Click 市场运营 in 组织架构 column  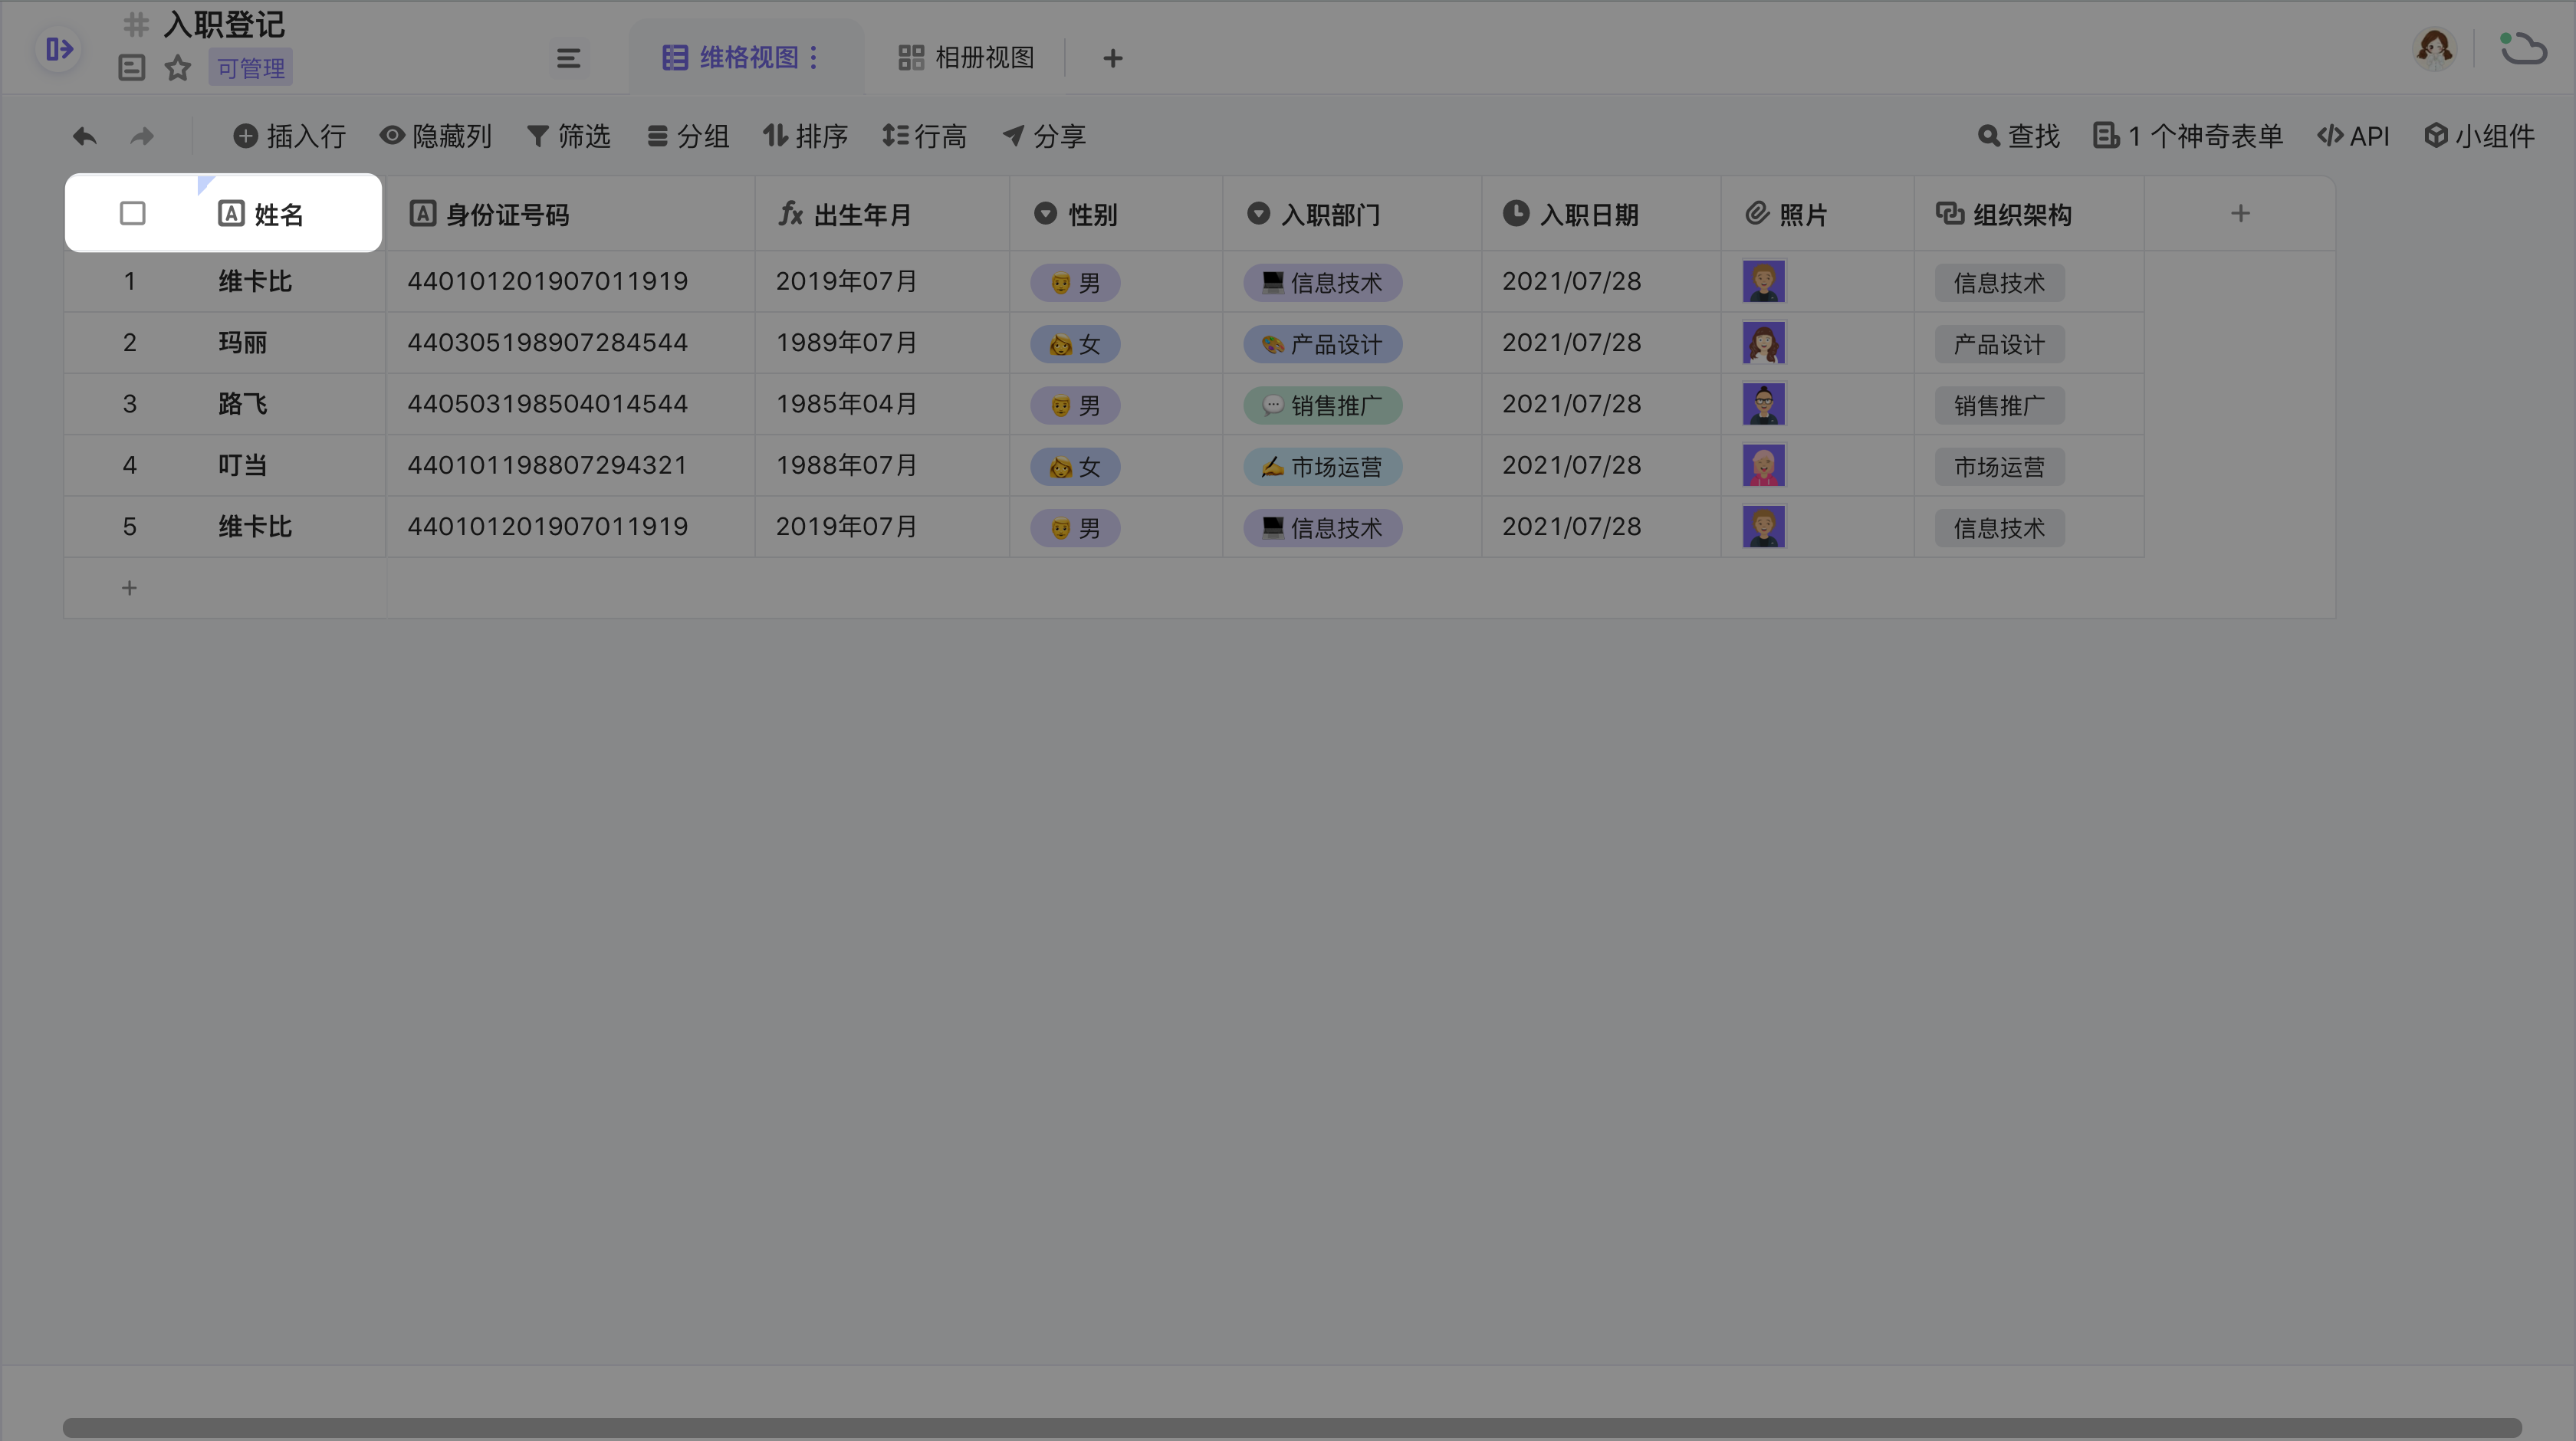pos(1999,466)
